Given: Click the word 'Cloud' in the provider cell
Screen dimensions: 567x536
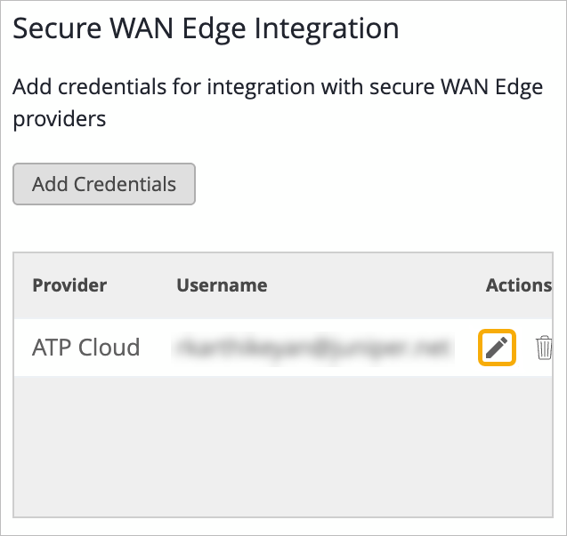Looking at the screenshot, I should tap(109, 348).
